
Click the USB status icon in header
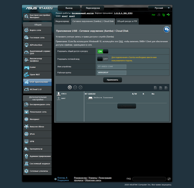(x=168, y=15)
